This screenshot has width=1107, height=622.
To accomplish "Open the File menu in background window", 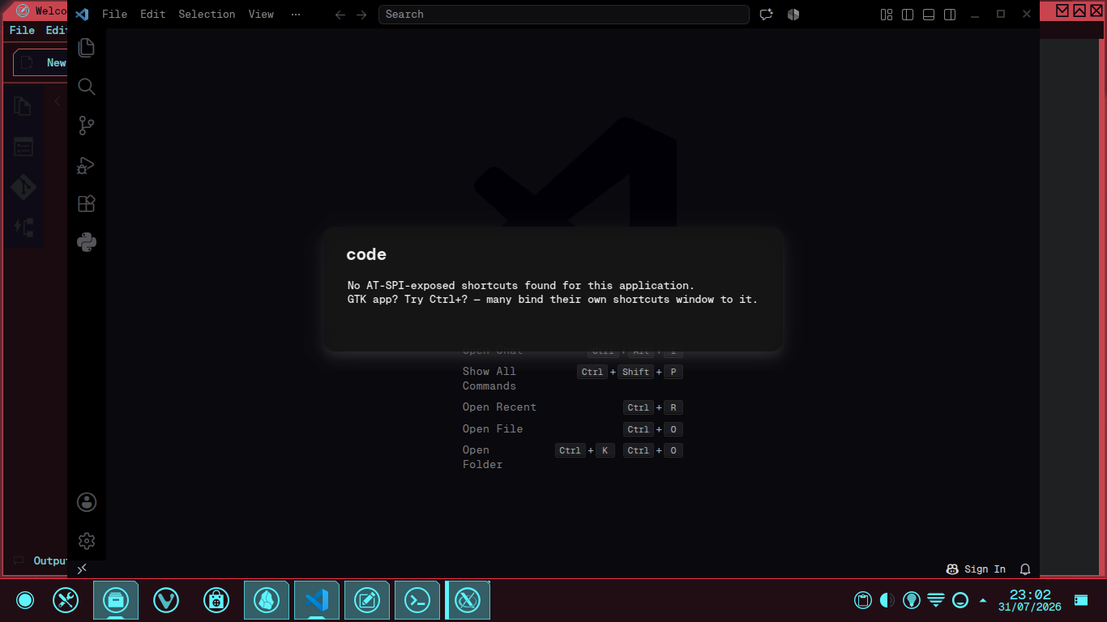I will tap(22, 30).
